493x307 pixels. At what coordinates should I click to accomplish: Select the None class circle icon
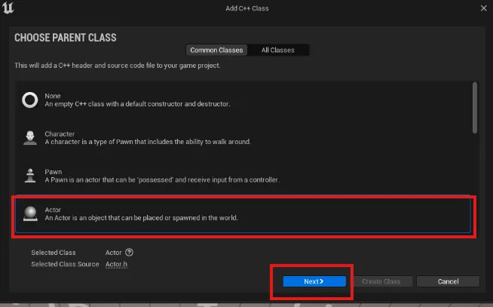[30, 100]
